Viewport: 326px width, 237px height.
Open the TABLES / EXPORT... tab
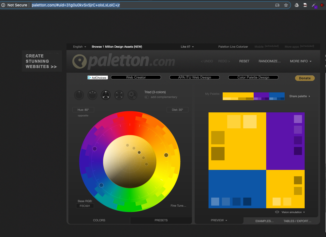click(x=297, y=221)
